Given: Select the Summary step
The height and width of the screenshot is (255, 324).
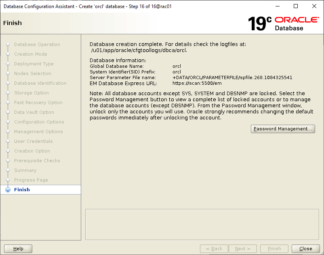Looking at the screenshot, I should 25,170.
